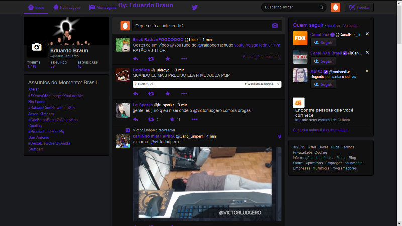
Task: Open Dodóide's avatar
Action: pyautogui.click(x=123, y=75)
